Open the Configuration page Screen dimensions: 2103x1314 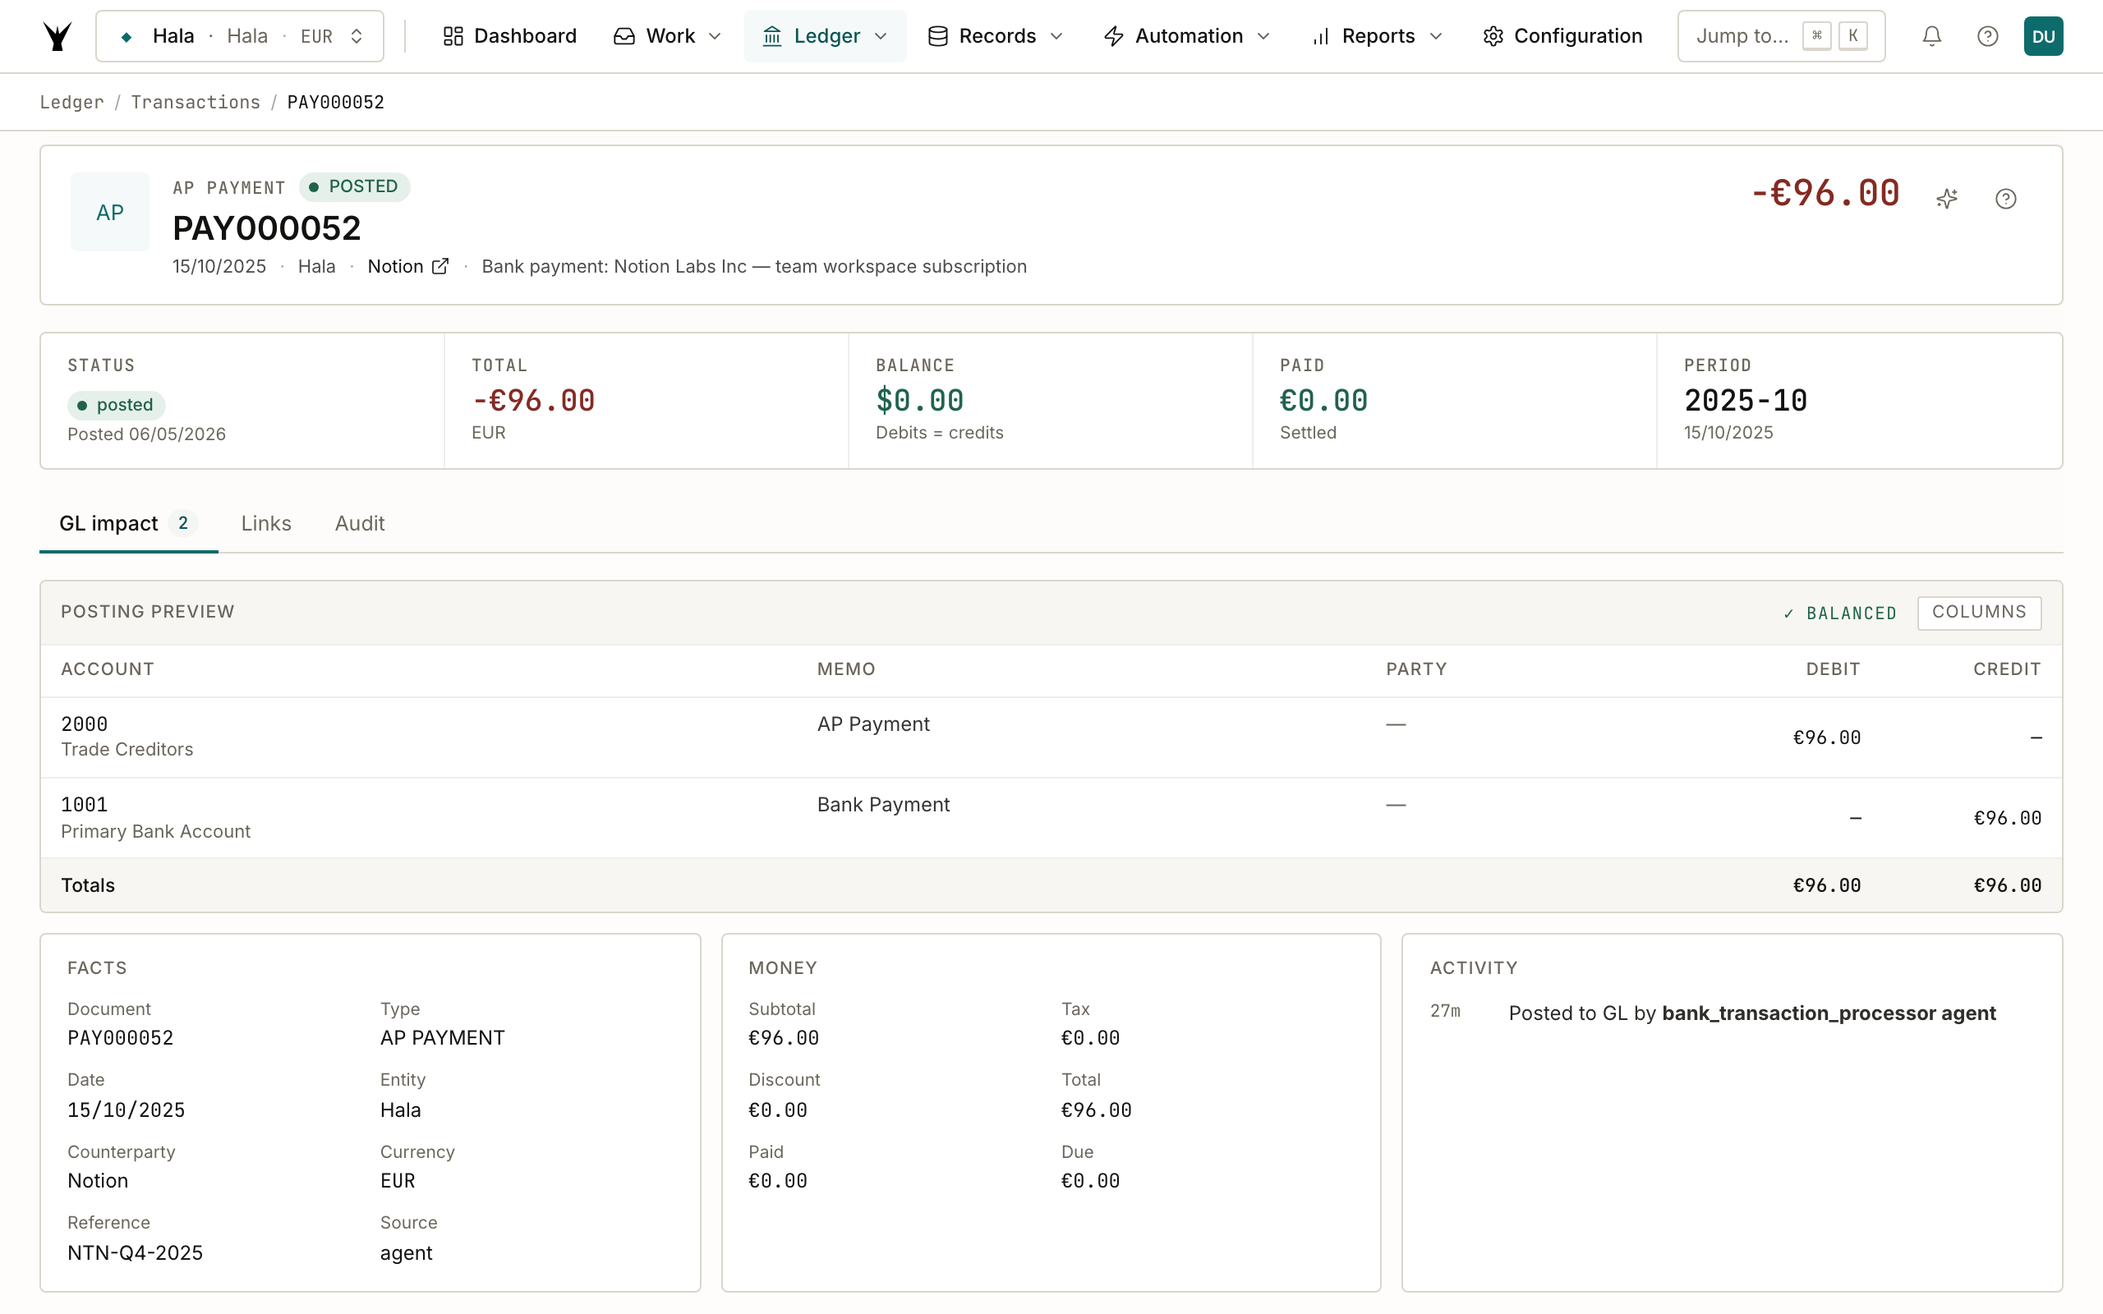pyautogui.click(x=1562, y=36)
